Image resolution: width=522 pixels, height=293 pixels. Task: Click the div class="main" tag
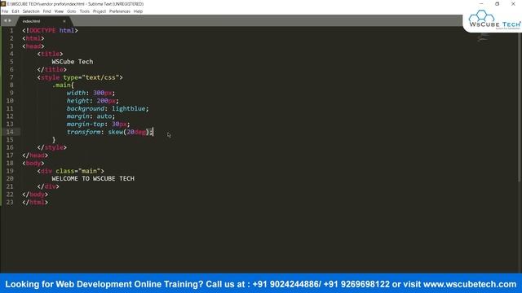tap(71, 171)
